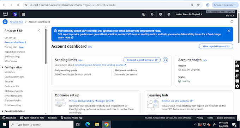
Task: Follow the banner's Learn more link
Action: click(66, 38)
